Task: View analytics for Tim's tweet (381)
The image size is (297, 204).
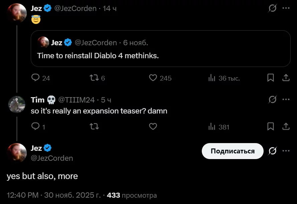Action: click(212, 127)
